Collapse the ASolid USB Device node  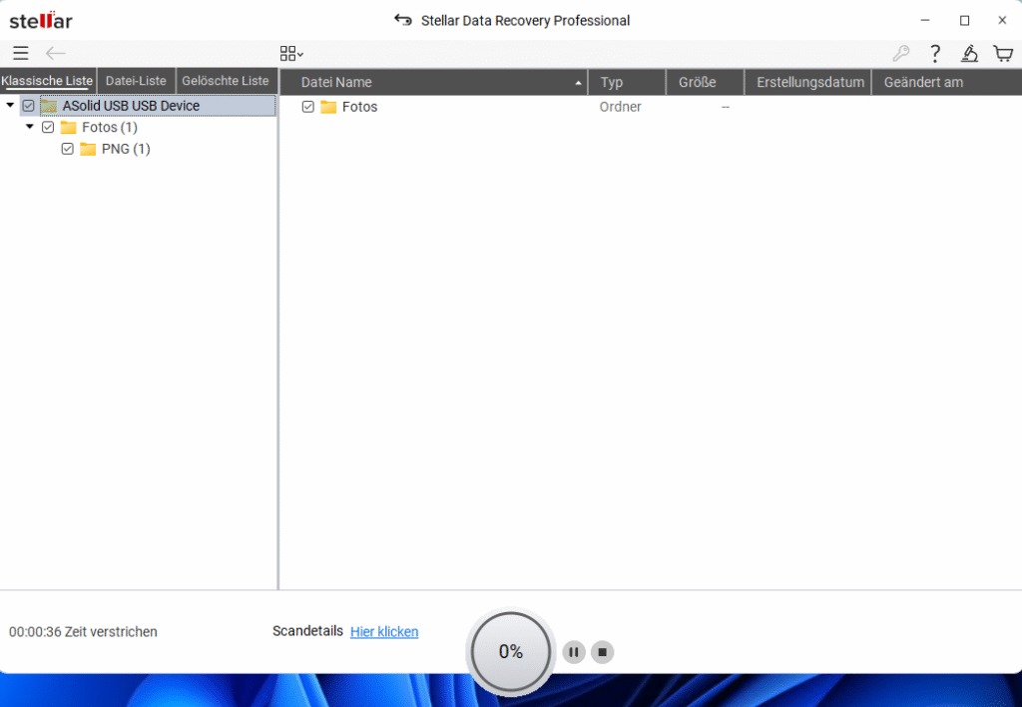[10, 105]
